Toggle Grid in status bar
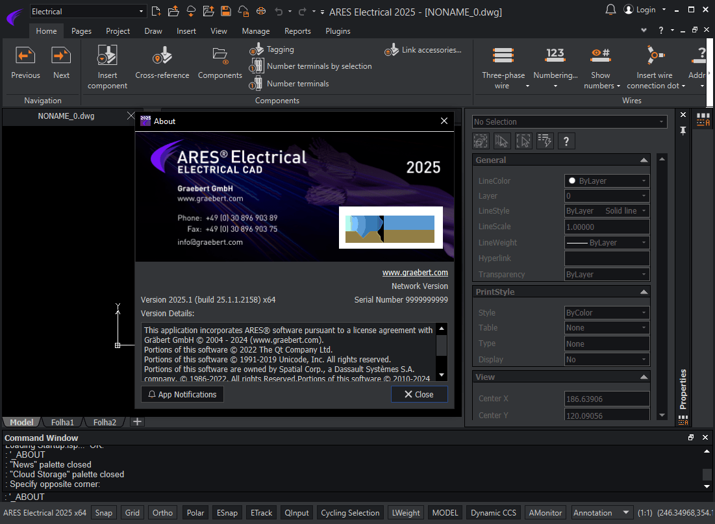The width and height of the screenshot is (715, 524). click(132, 512)
